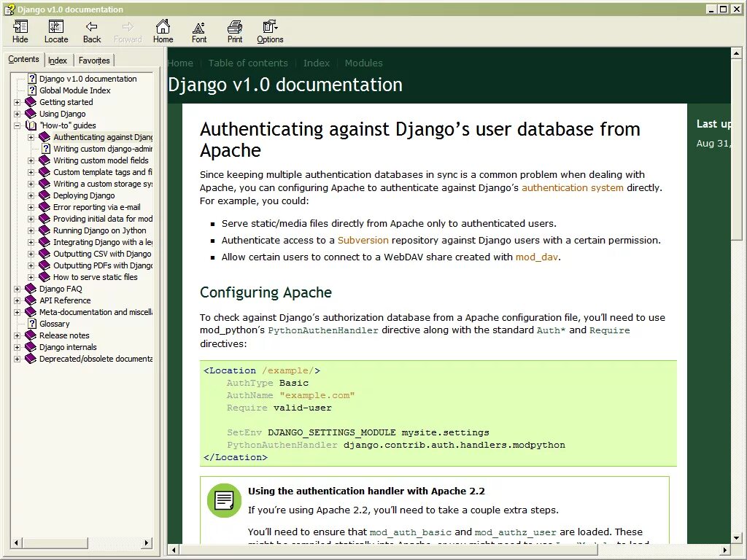Select Outputting PDFs with Django item

click(x=102, y=265)
